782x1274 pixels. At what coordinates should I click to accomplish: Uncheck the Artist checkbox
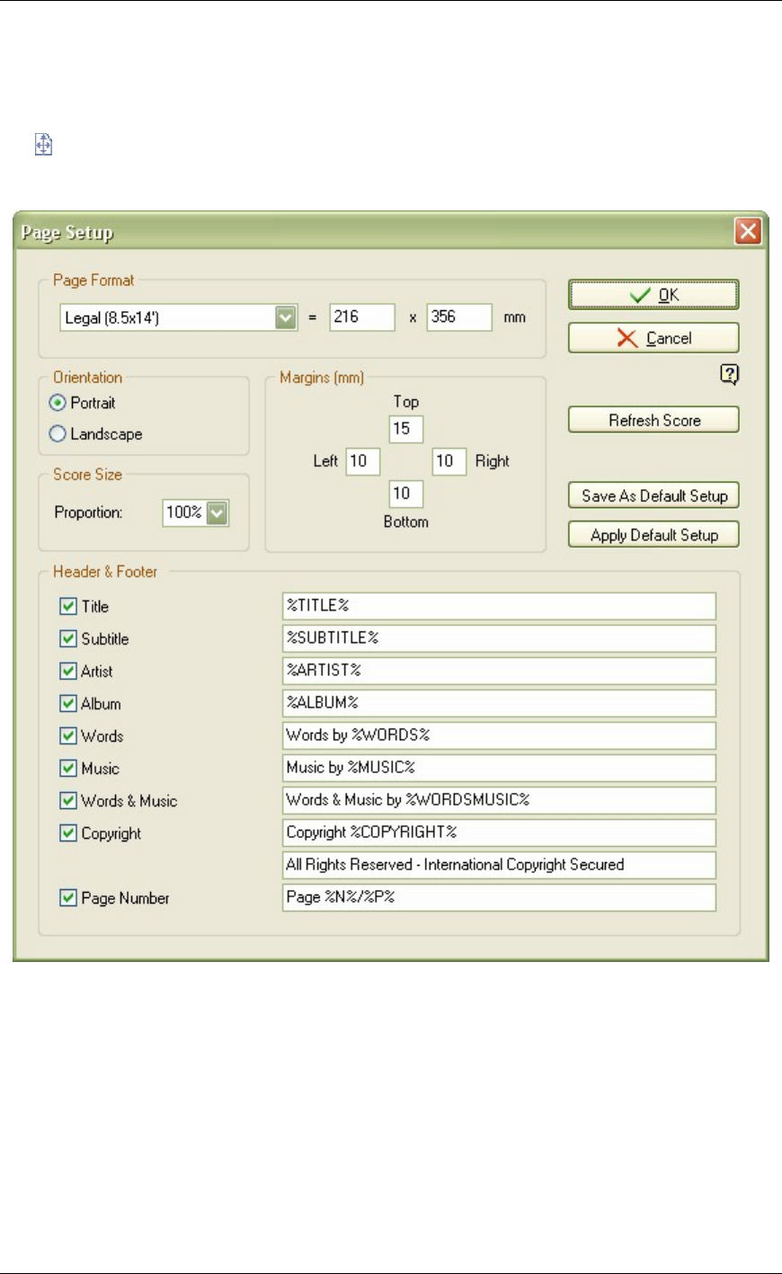(x=67, y=672)
